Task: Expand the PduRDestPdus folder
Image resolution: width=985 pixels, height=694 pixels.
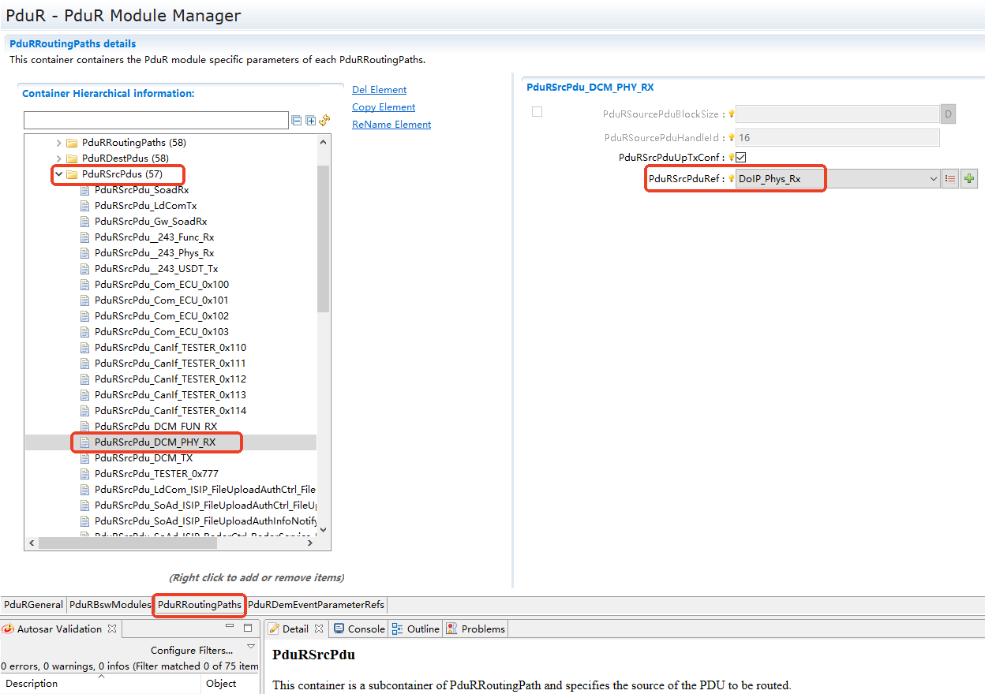Action: click(58, 159)
